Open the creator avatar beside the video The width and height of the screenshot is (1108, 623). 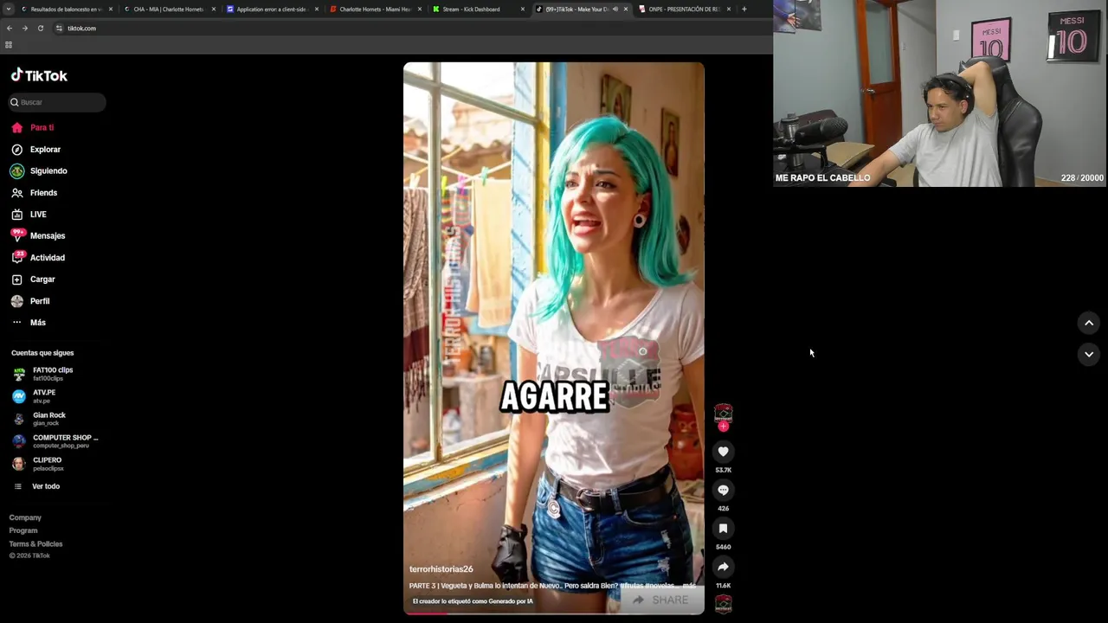pyautogui.click(x=723, y=413)
